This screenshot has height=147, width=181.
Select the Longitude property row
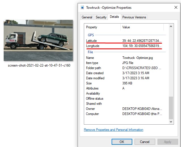click(124, 46)
